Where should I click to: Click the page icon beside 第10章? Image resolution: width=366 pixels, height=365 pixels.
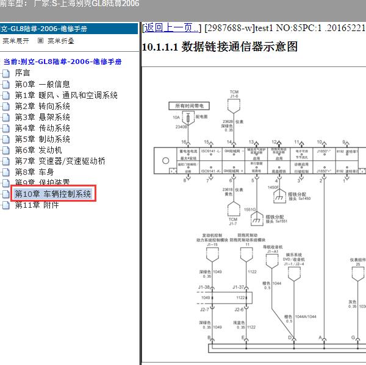pos(6,194)
